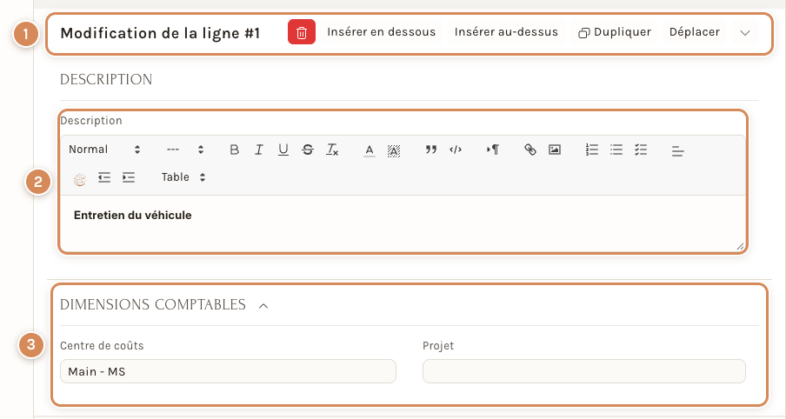The height and width of the screenshot is (419, 786).
Task: Insert an image in description
Action: (555, 150)
